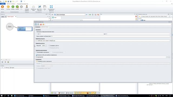
Task: Click the wait-before-execution 'from' input field
Action: point(72,34)
